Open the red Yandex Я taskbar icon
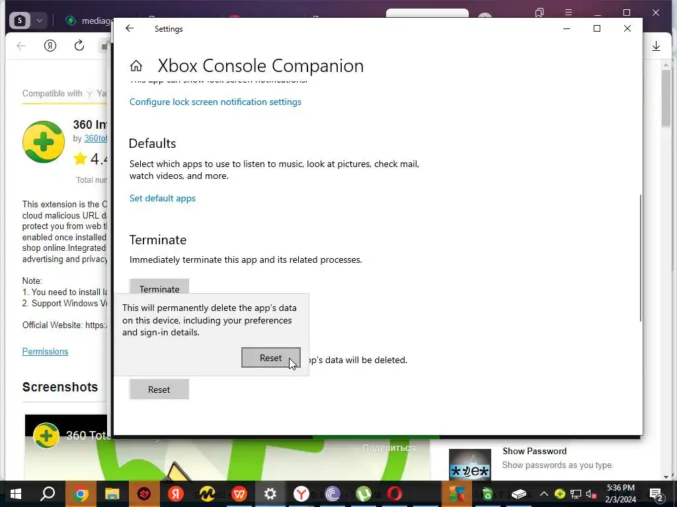The width and height of the screenshot is (677, 507). (176, 494)
